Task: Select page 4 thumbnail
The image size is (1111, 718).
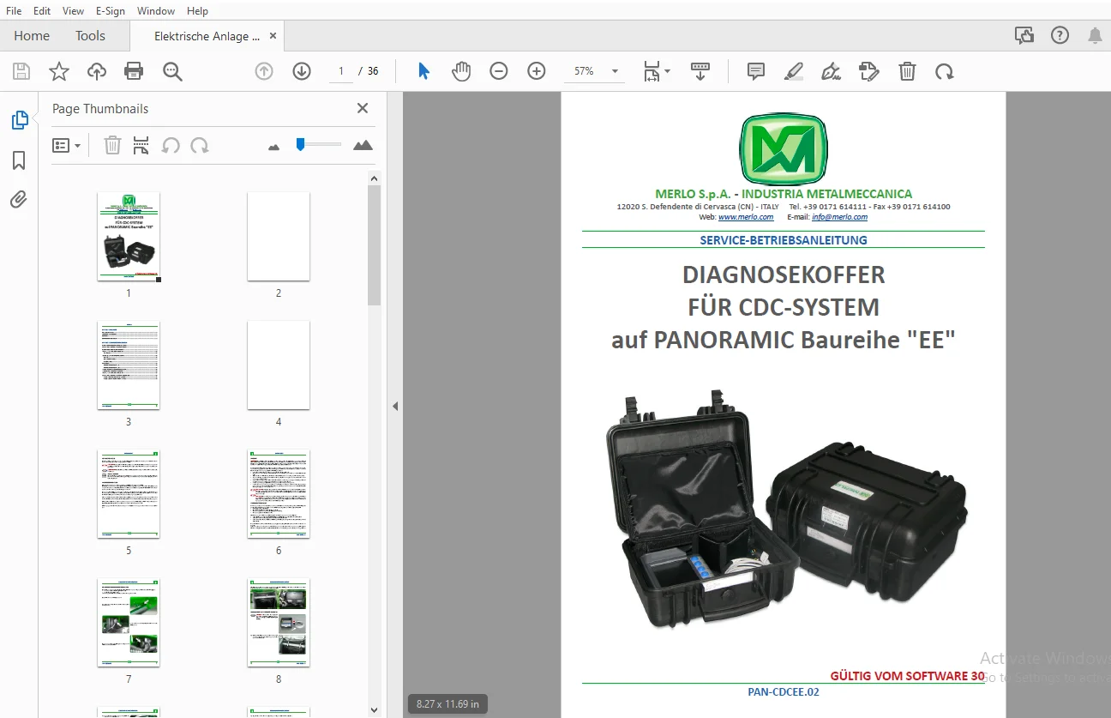Action: pos(279,365)
